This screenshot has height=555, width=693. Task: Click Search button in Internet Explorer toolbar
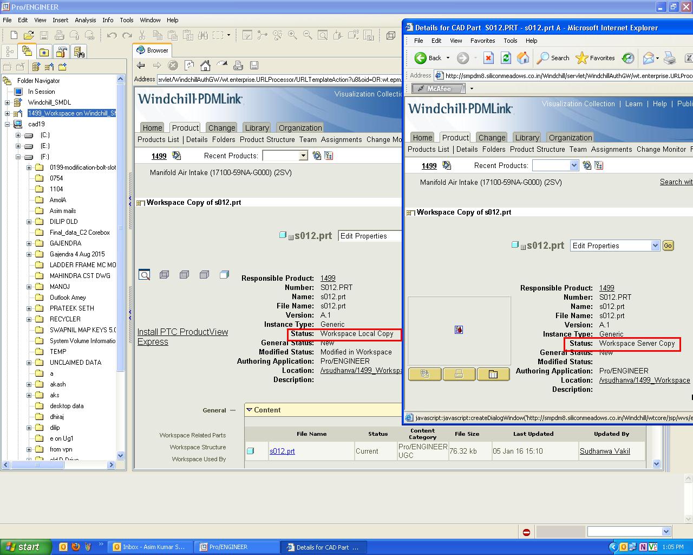(553, 58)
